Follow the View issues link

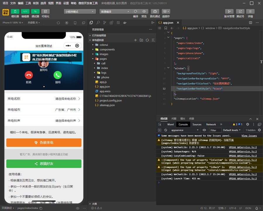coord(249,136)
